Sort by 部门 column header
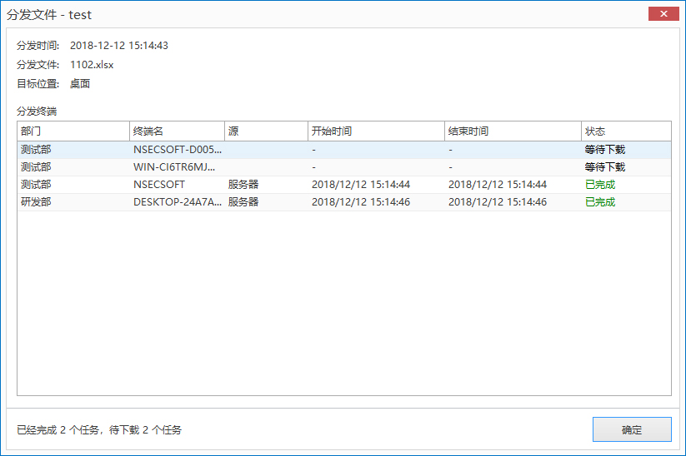 coord(73,131)
